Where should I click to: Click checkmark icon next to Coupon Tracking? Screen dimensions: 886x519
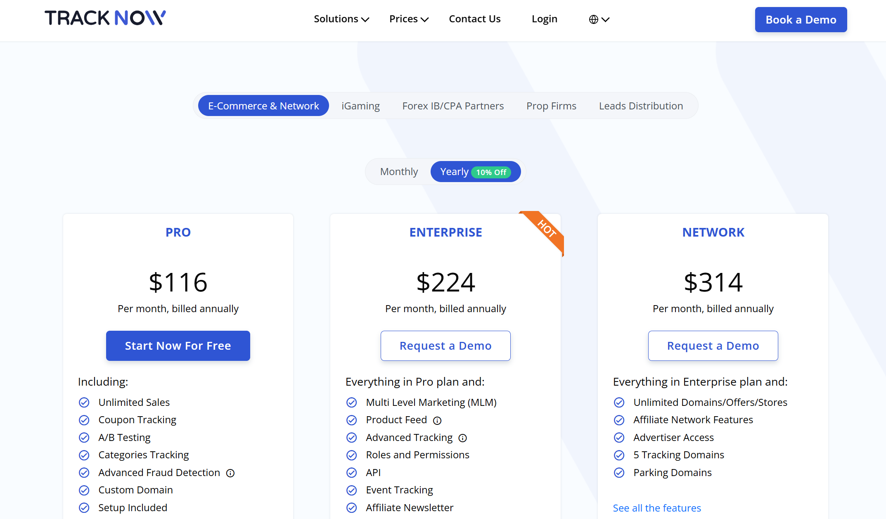point(84,420)
